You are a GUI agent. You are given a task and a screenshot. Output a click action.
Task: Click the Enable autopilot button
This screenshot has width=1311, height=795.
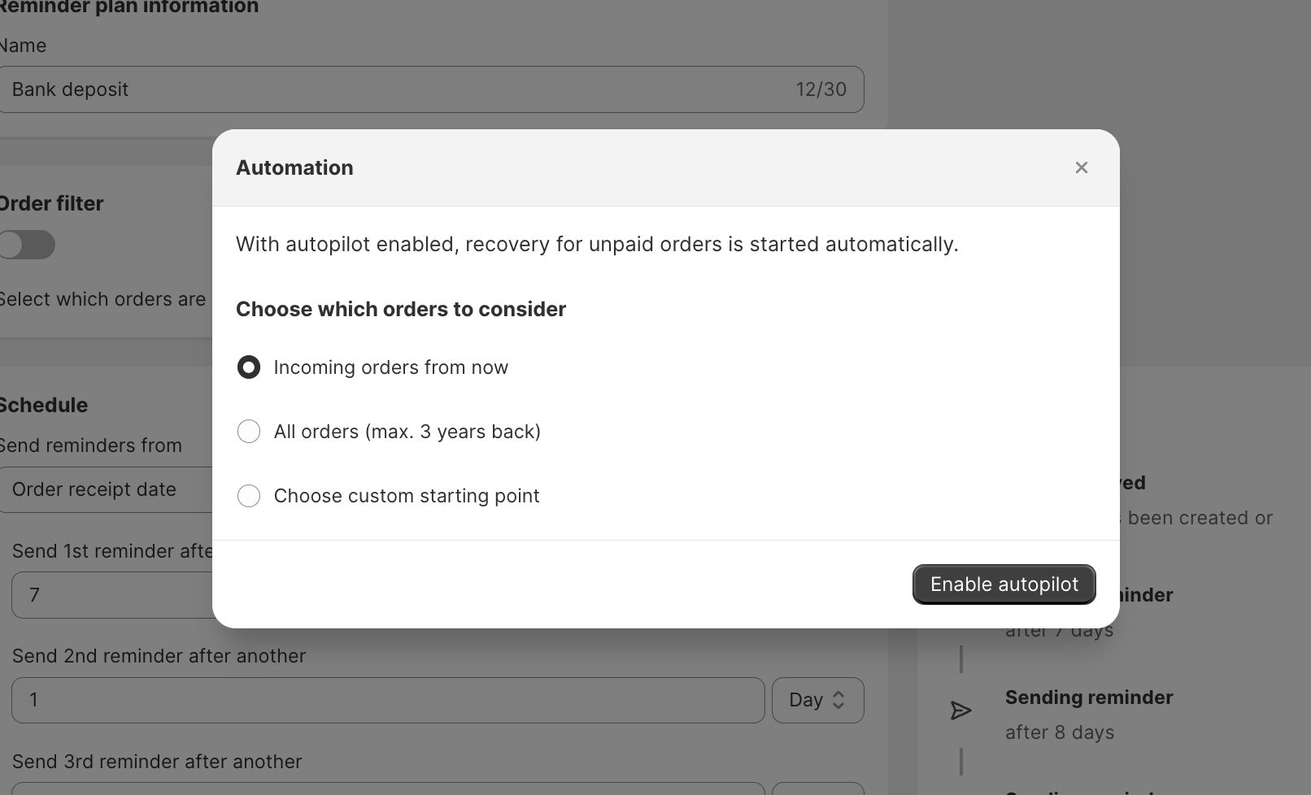point(1004,584)
